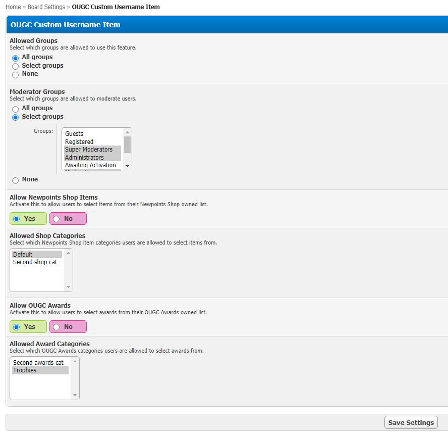Select 'Super Moderators' in groups list
448x435 pixels.
point(89,150)
